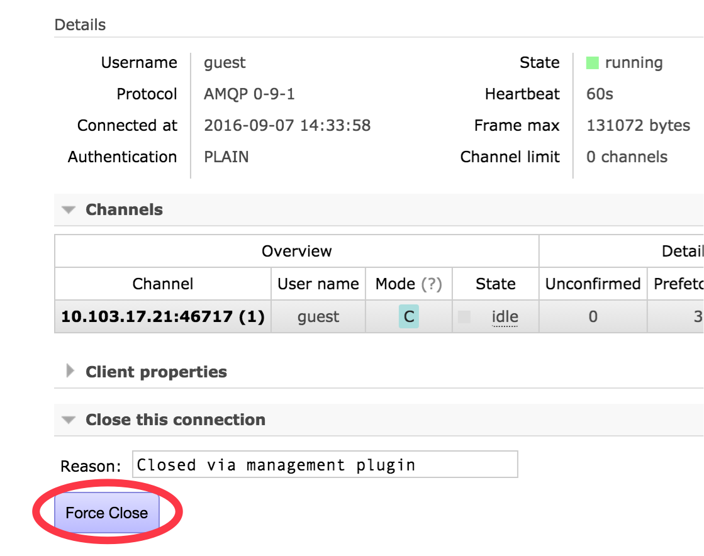Image resolution: width=704 pixels, height=556 pixels.
Task: Expand the Client properties section
Action: coord(70,372)
